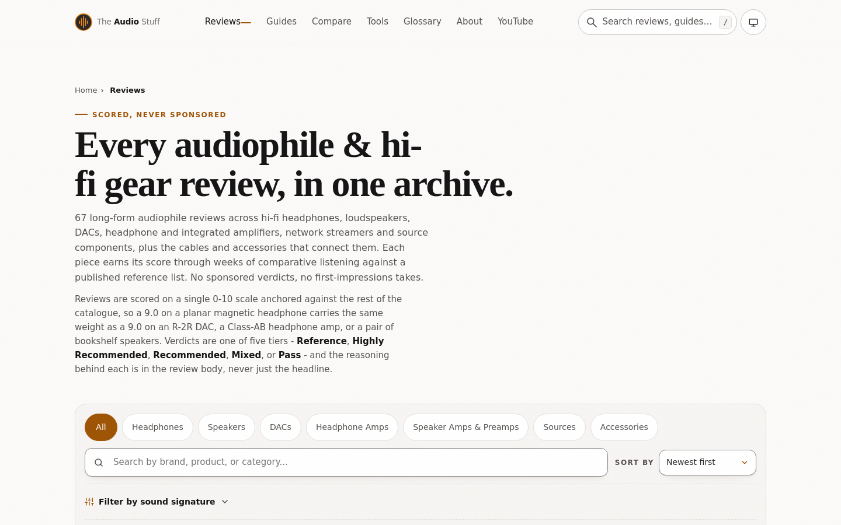The width and height of the screenshot is (841, 525).
Task: Filter reviews by Speakers
Action: pos(227,427)
